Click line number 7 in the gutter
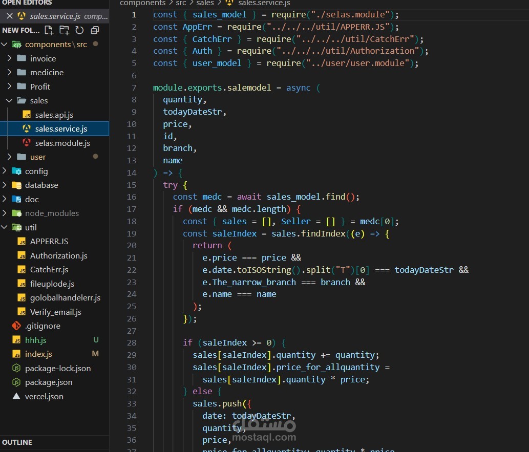Screen dimensions: 529x452 coord(134,88)
